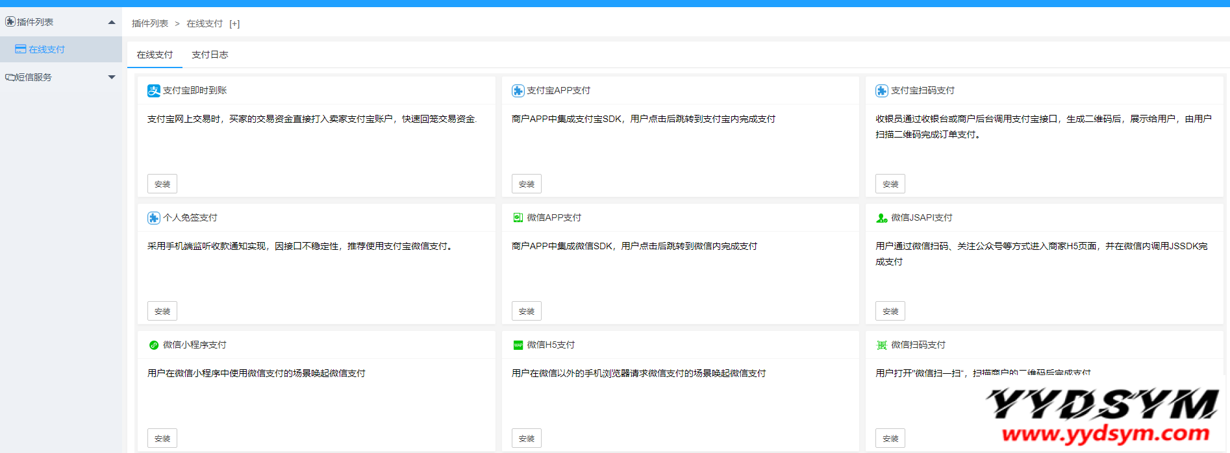Install the 微信APP支付 plugin
The height and width of the screenshot is (453, 1230).
click(x=526, y=312)
